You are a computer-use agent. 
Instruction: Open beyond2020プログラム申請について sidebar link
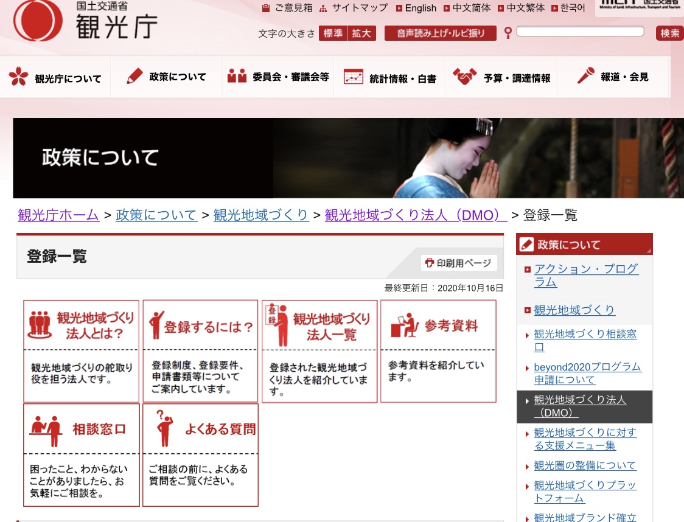587,373
